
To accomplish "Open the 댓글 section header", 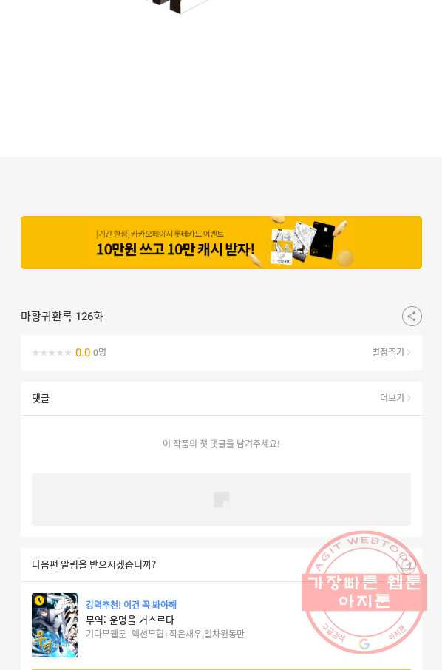I will [x=41, y=399].
